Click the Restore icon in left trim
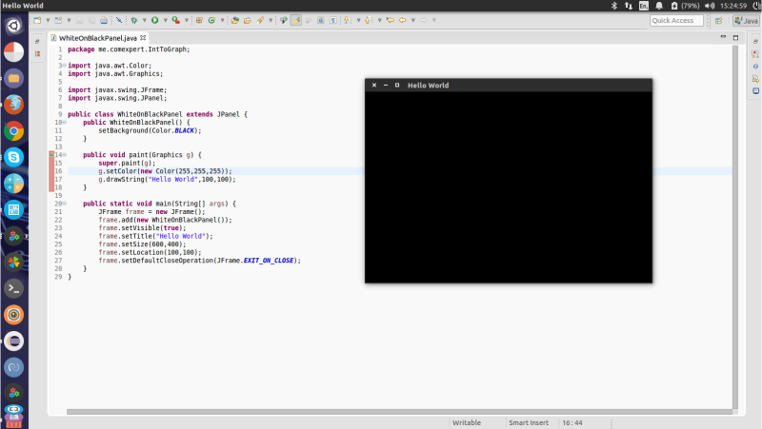 [x=37, y=42]
